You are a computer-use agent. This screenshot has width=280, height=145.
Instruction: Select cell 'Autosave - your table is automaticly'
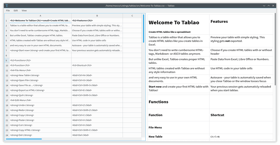pos(97,46)
